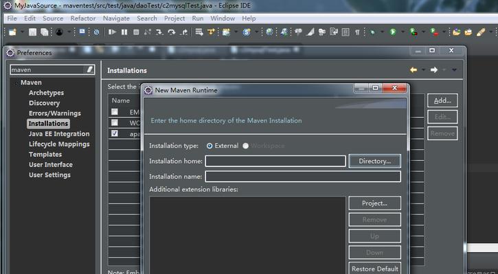This screenshot has width=498, height=274.
Task: Click the Step Over icon
Action: pos(172,32)
